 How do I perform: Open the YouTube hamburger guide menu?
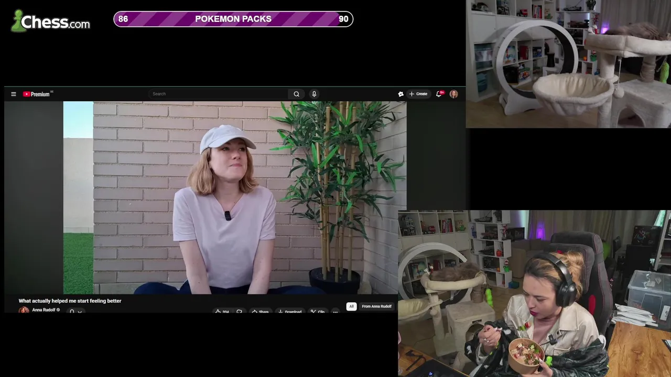point(13,94)
